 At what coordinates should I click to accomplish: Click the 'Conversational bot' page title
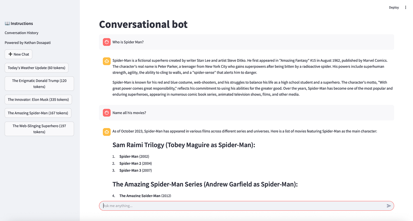tap(143, 24)
